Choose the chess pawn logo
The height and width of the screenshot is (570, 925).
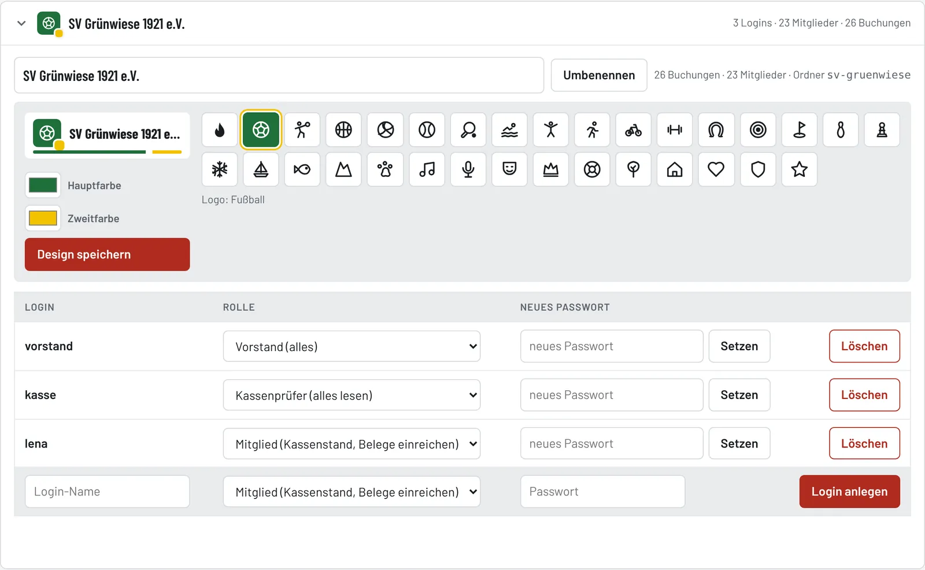tap(882, 129)
